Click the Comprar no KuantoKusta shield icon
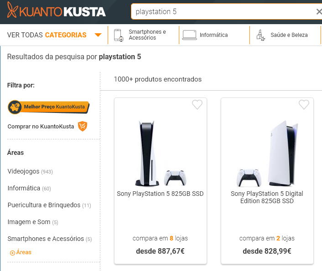The image size is (322, 271). coord(83,126)
